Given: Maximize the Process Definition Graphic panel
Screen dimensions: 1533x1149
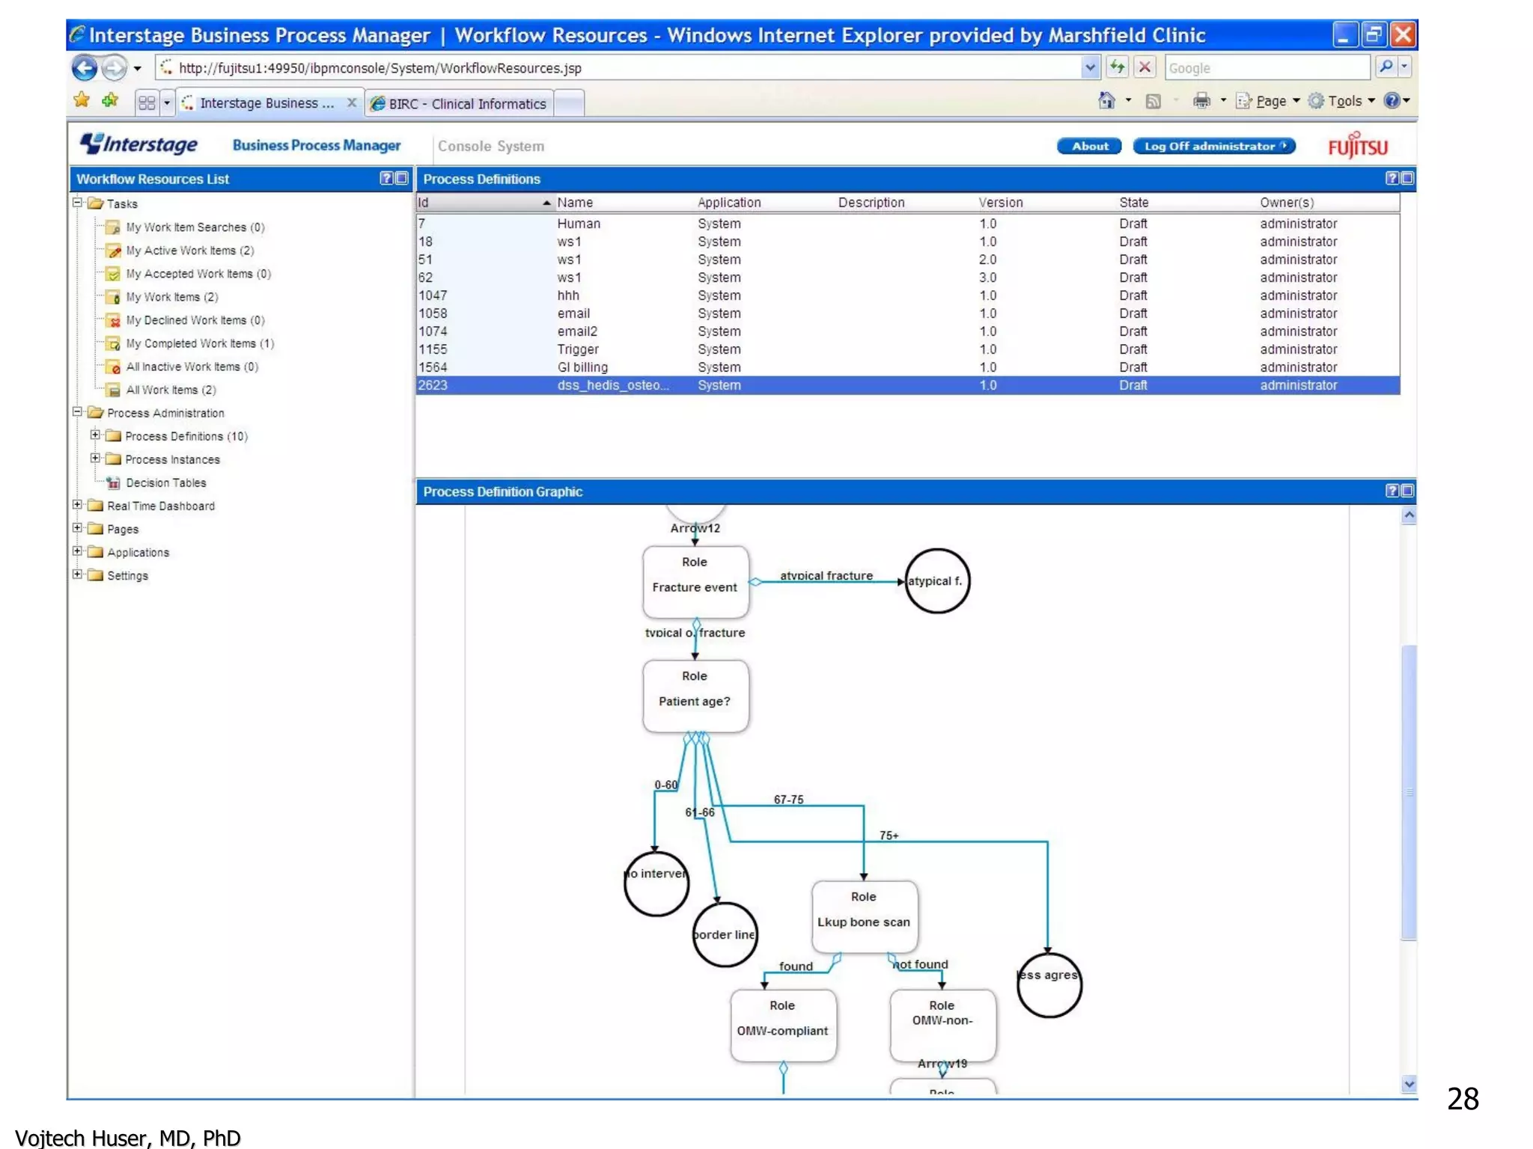Looking at the screenshot, I should (1407, 491).
